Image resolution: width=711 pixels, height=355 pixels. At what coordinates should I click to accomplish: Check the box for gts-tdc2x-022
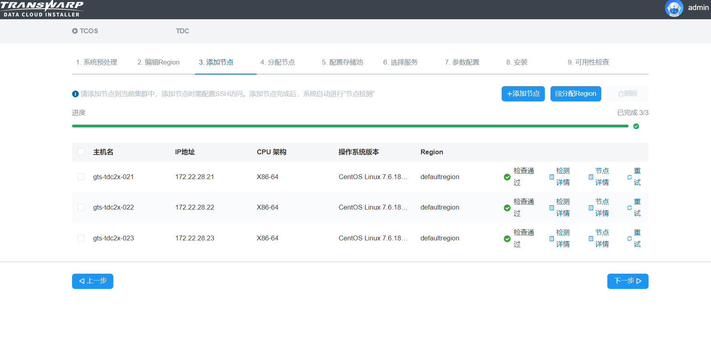click(x=81, y=207)
